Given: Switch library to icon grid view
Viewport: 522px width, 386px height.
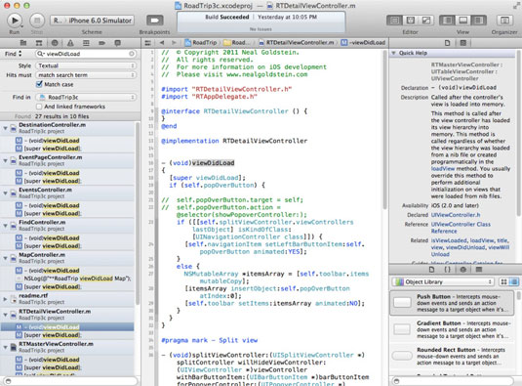Looking at the screenshot, I should pos(504,282).
